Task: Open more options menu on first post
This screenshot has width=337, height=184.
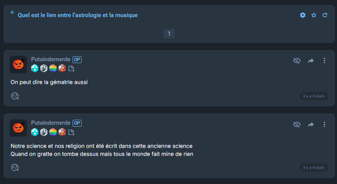Action: pyautogui.click(x=324, y=61)
